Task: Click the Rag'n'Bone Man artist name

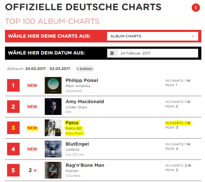Action: [x=85, y=165]
